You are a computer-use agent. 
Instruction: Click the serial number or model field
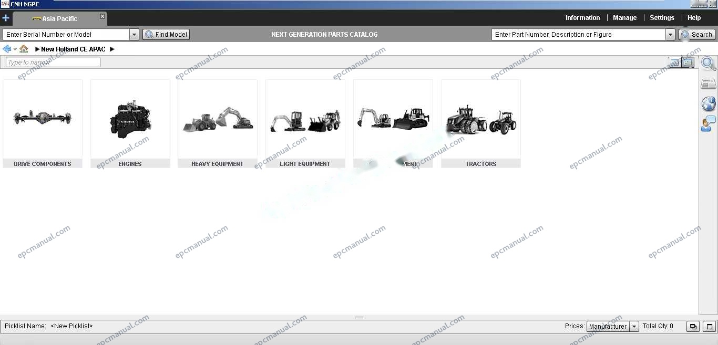coord(66,35)
